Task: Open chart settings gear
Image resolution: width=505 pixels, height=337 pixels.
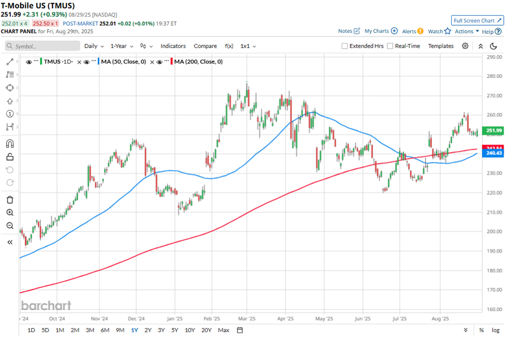Action: (465, 46)
